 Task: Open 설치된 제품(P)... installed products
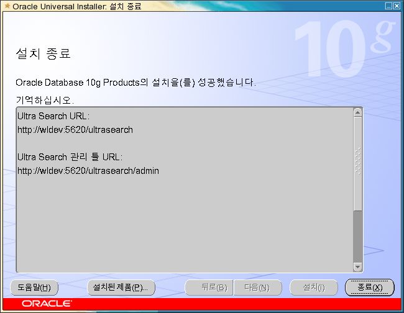(121, 288)
